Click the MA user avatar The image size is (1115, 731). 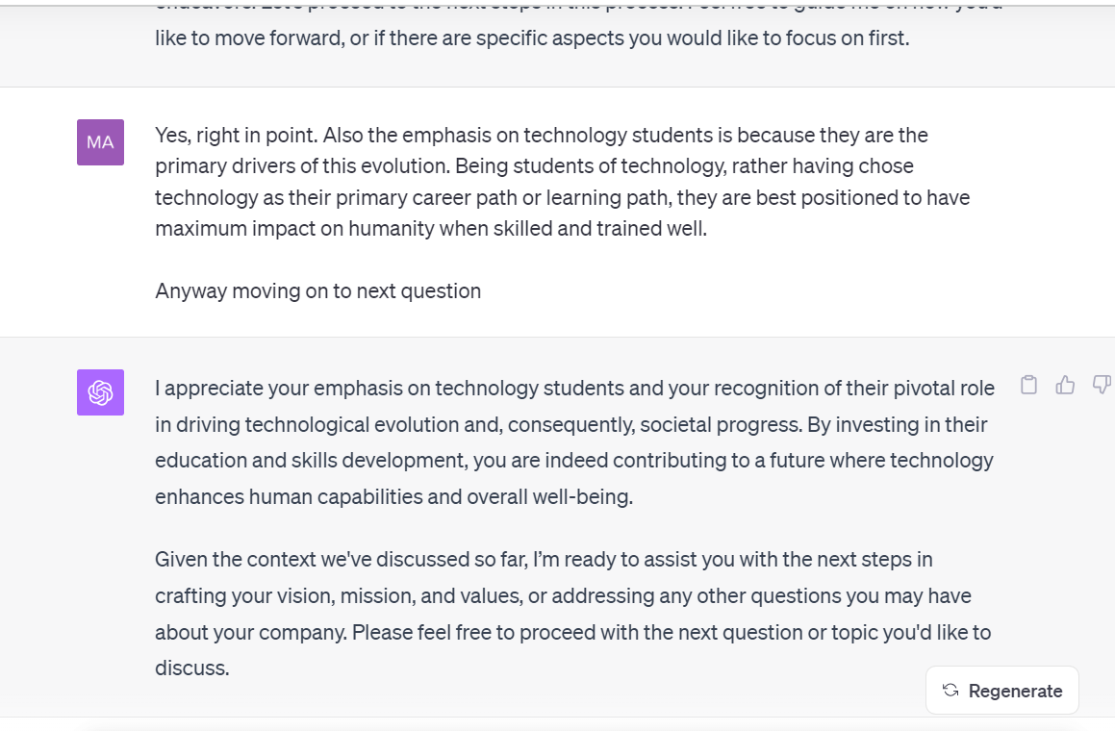(x=100, y=142)
